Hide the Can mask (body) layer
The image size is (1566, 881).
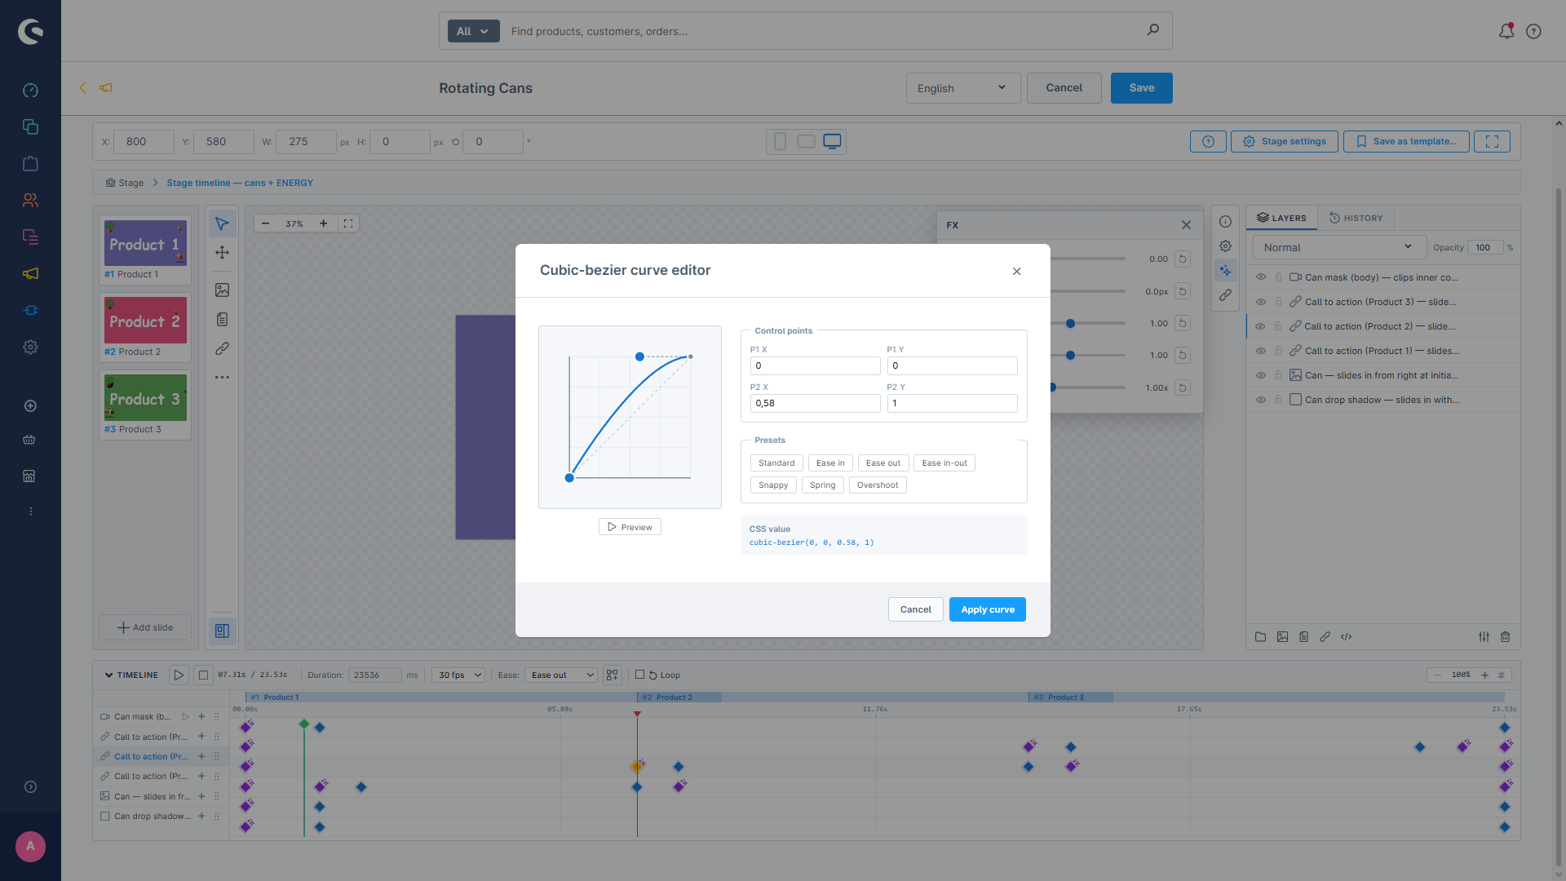pyautogui.click(x=1261, y=277)
